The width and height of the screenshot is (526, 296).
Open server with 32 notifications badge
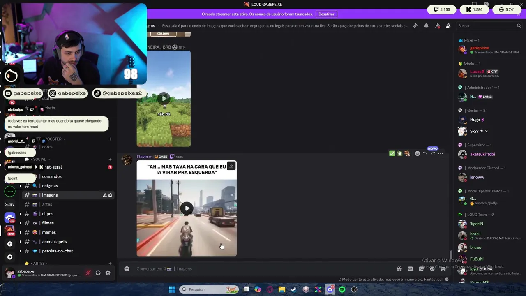[x=10, y=217]
